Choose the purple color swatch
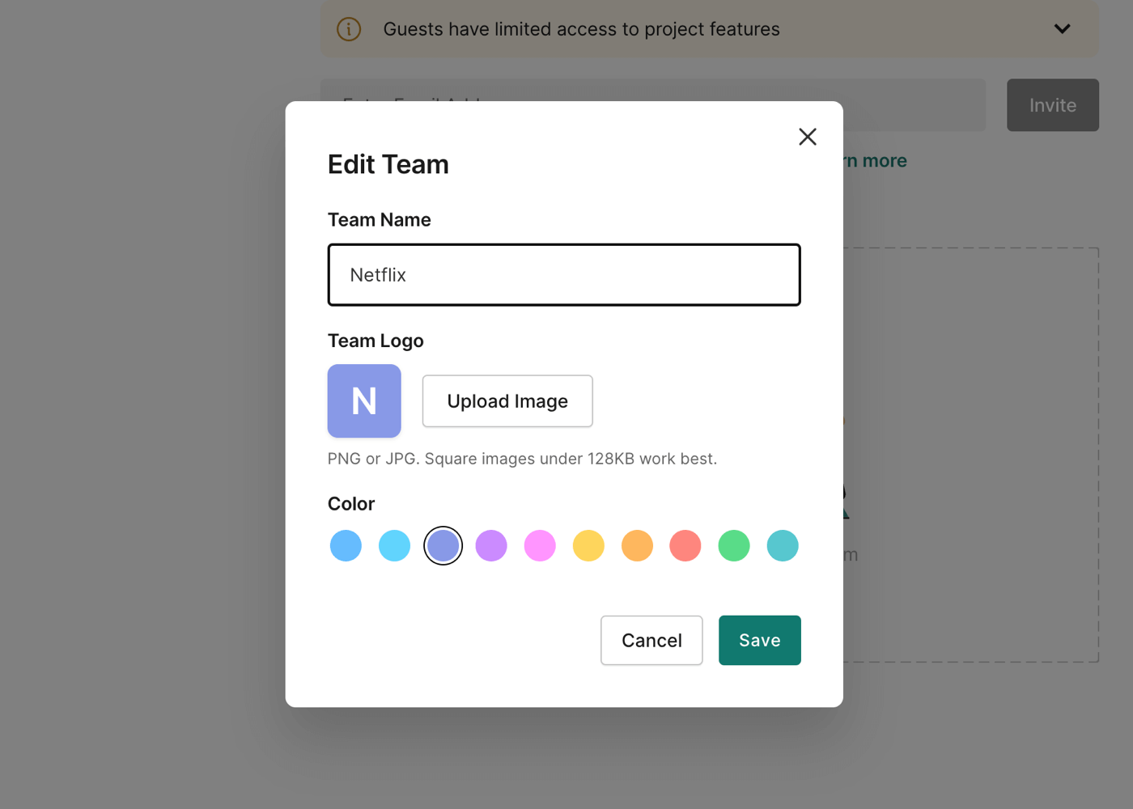This screenshot has width=1133, height=809. tap(491, 546)
